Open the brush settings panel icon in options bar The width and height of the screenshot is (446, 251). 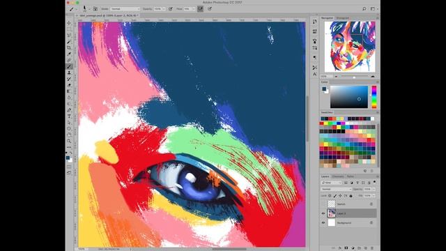coord(95,9)
